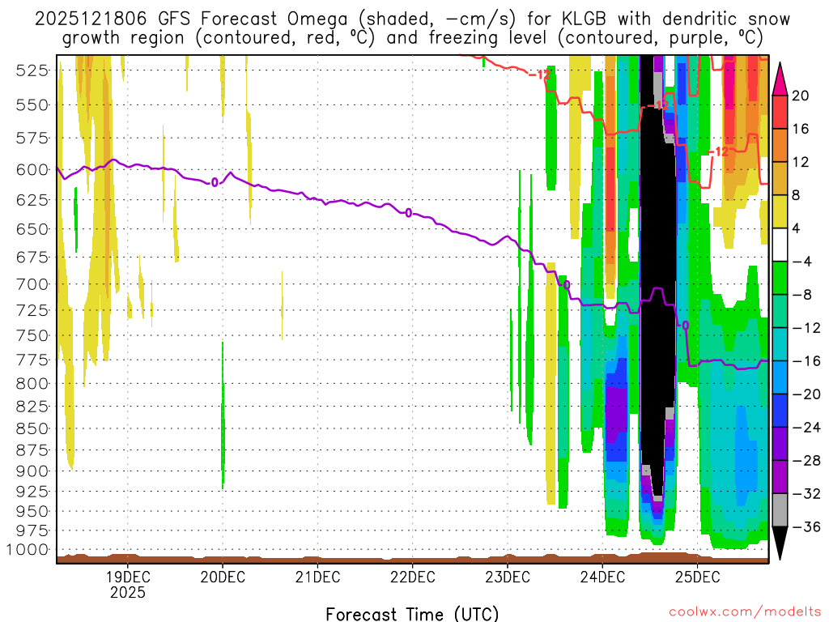The height and width of the screenshot is (622, 829).
Task: Click the 19DEC date label
Action: (x=127, y=577)
